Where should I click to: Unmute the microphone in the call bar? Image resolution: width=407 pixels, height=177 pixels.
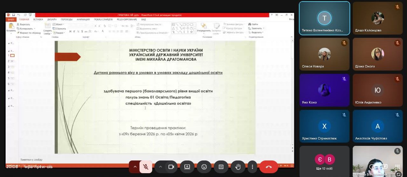coord(146,167)
